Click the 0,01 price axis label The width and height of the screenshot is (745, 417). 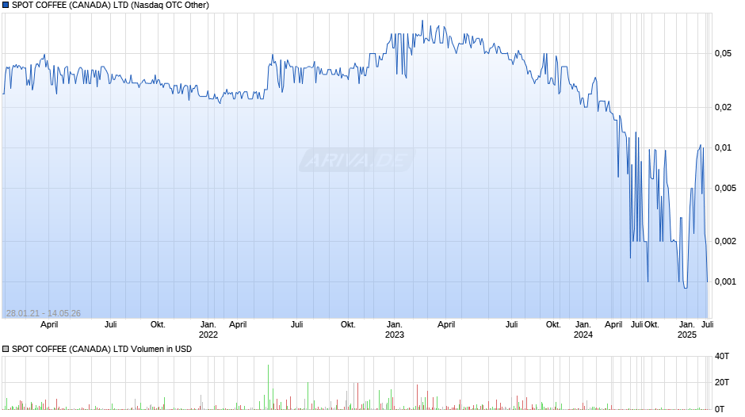point(723,147)
